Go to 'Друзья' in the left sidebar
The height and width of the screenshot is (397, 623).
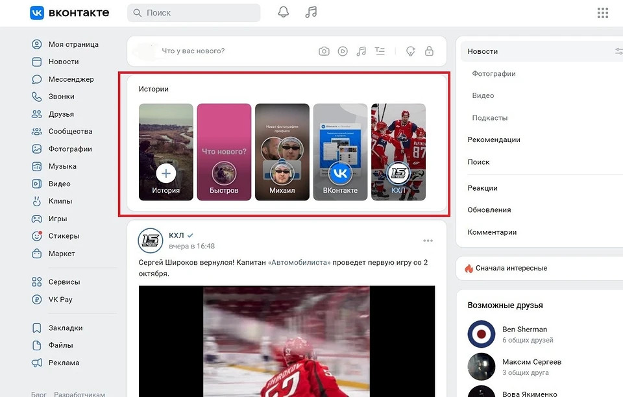point(61,114)
